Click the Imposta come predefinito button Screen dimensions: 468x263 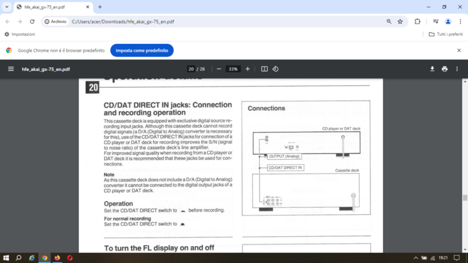(142, 50)
